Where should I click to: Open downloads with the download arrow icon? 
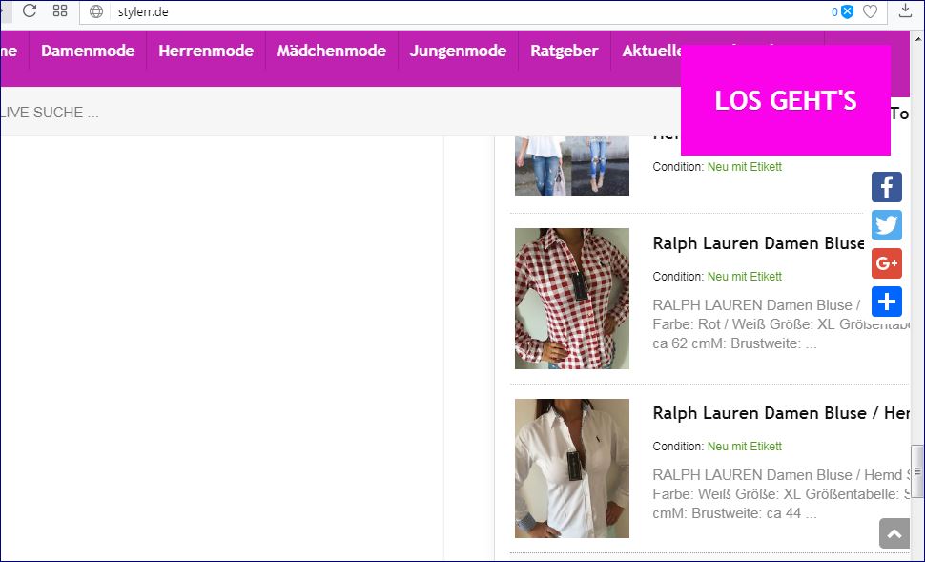tap(906, 11)
